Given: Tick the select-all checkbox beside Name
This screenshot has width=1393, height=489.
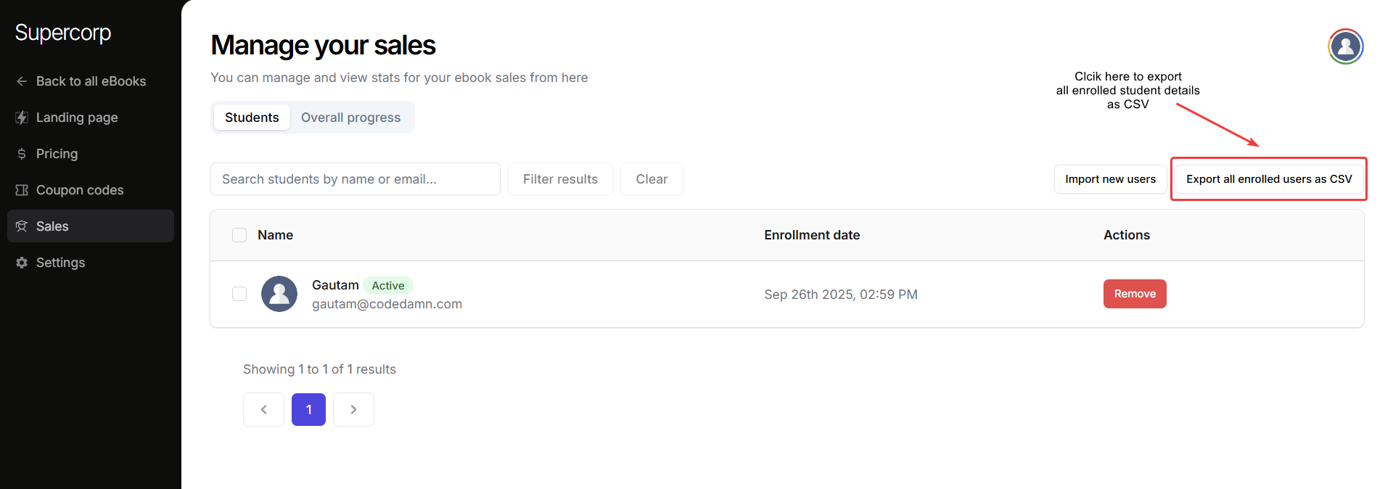Looking at the screenshot, I should 239,235.
